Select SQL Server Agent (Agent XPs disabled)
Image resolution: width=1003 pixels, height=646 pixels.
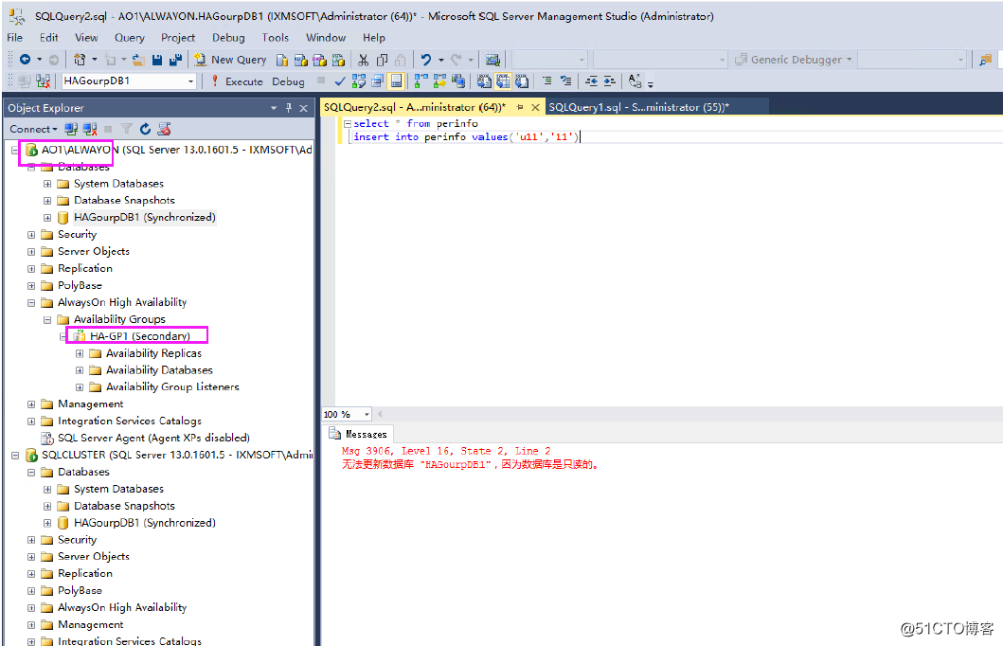coord(153,439)
